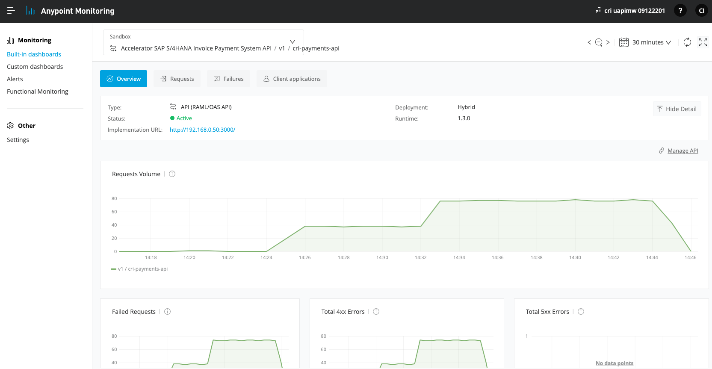Click No data points in 5xx Errors
Viewport: 712px width, 369px height.
pyautogui.click(x=615, y=363)
